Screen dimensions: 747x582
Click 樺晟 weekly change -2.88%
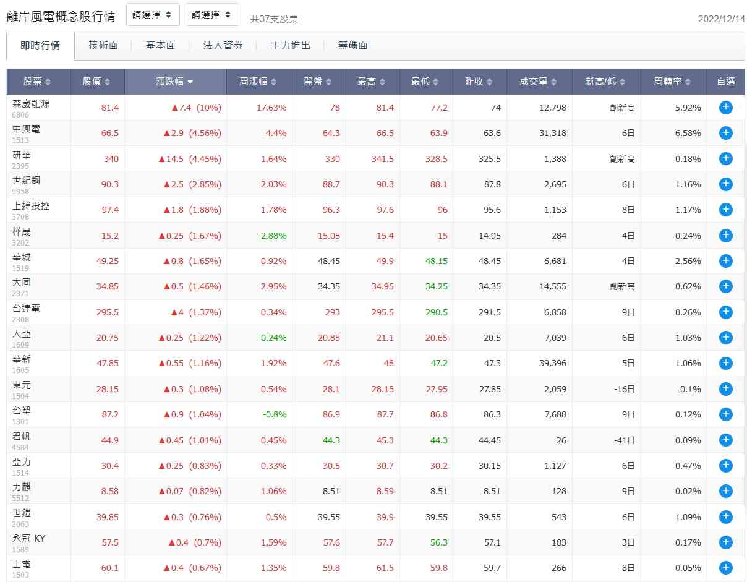pyautogui.click(x=271, y=236)
